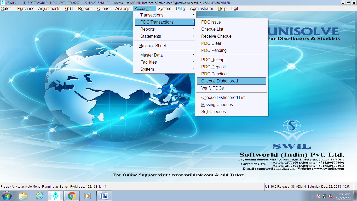The image size is (357, 201).
Task: Expand the Statements submenu
Action: 165,36
